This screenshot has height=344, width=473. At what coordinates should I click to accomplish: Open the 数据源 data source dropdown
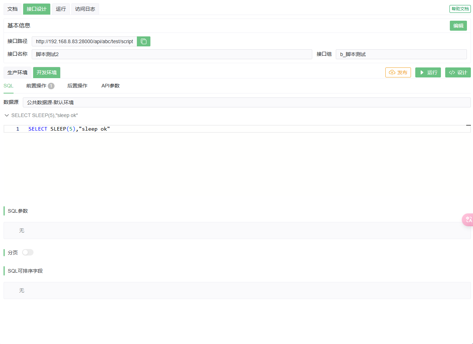pos(246,102)
